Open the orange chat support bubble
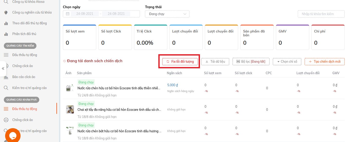This screenshot has width=347, height=142. click(13, 136)
